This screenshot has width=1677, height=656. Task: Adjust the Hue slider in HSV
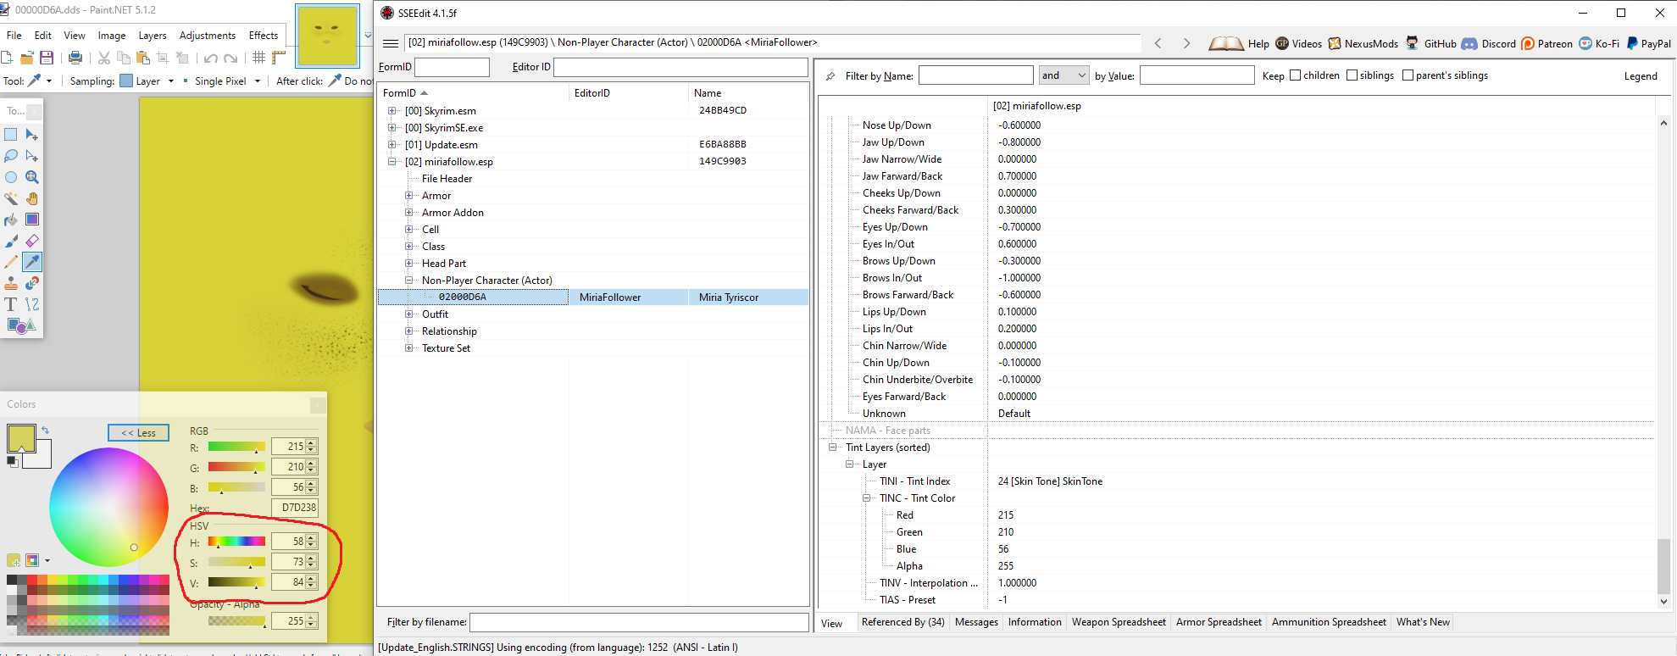coord(236,542)
